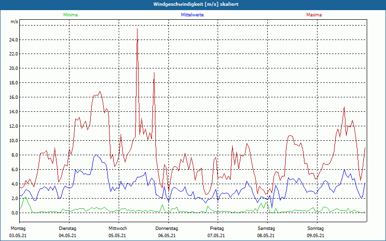Click the Donnerstag day label
The image size is (386, 241).
pos(166,228)
